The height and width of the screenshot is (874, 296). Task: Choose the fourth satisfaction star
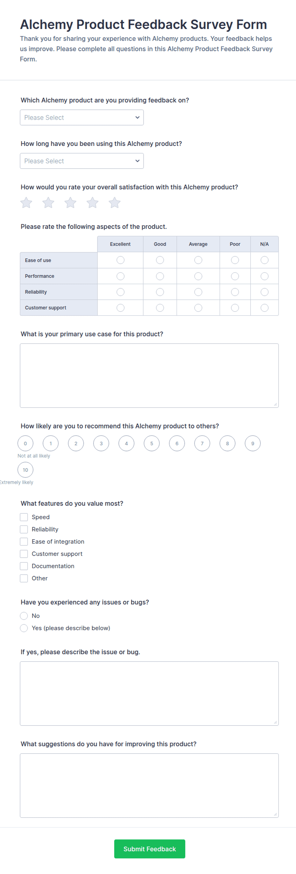(92, 203)
